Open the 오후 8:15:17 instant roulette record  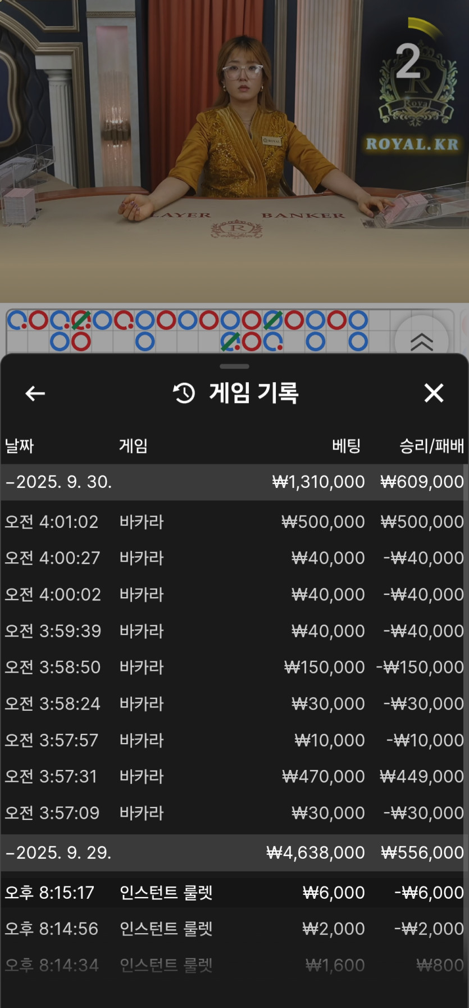234,892
